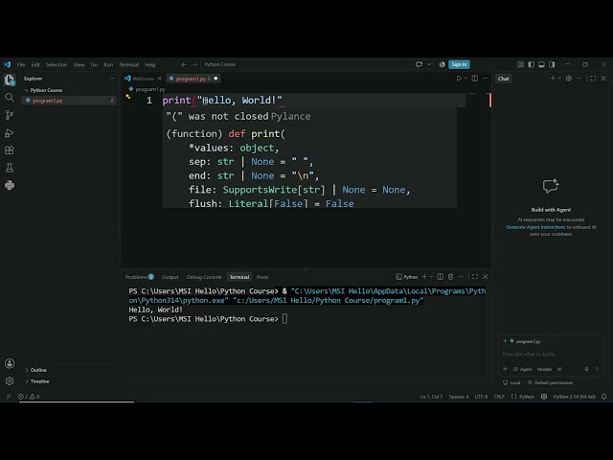The image size is (613, 460).
Task: Expand the Timeline section
Action: point(39,381)
